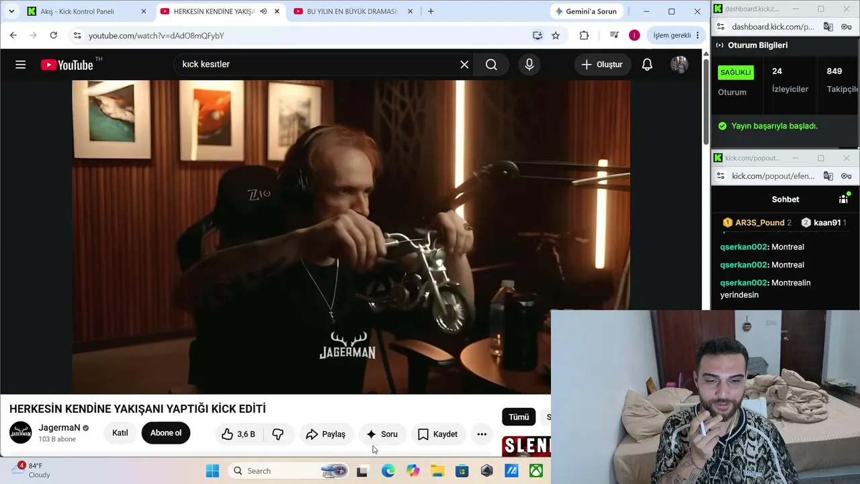Open the weather widget showing 84°F
The height and width of the screenshot is (484, 860).
(x=32, y=471)
